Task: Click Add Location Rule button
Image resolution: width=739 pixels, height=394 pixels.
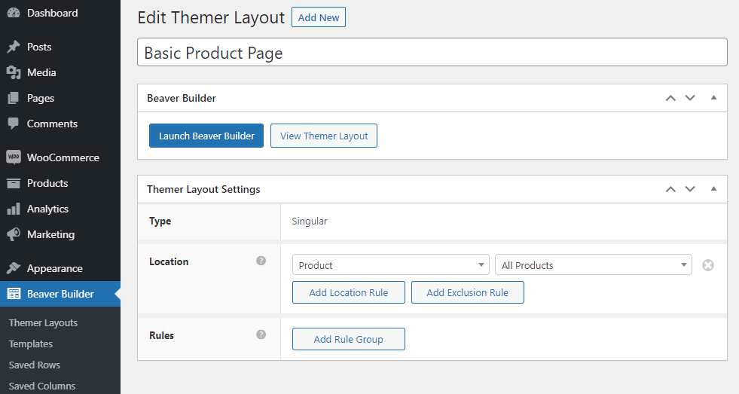Action: [349, 292]
